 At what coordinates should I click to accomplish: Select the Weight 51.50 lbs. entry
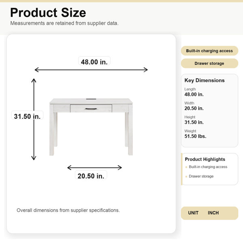coord(195,134)
